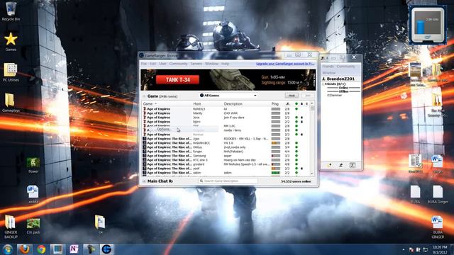The image size is (454, 255).
Task: Open the PC Utilities desktop icon
Action: coord(11,72)
